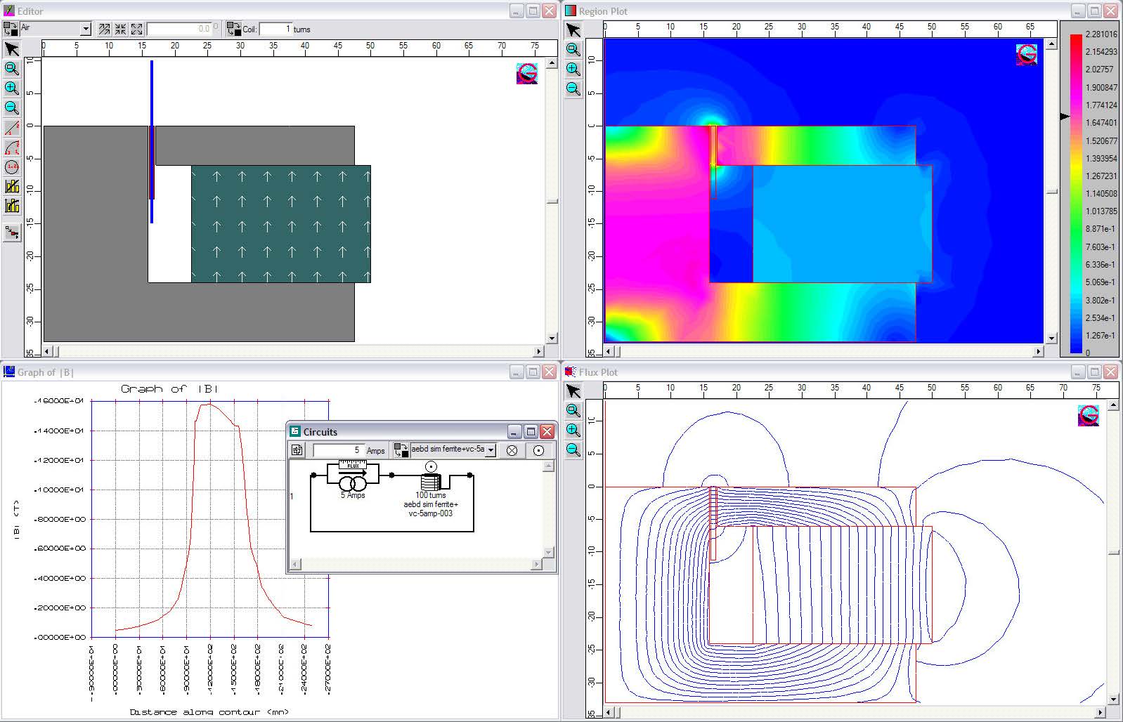The height and width of the screenshot is (722, 1123).
Task: Click the circuit import icon in Circuits toolbar
Action: click(297, 450)
